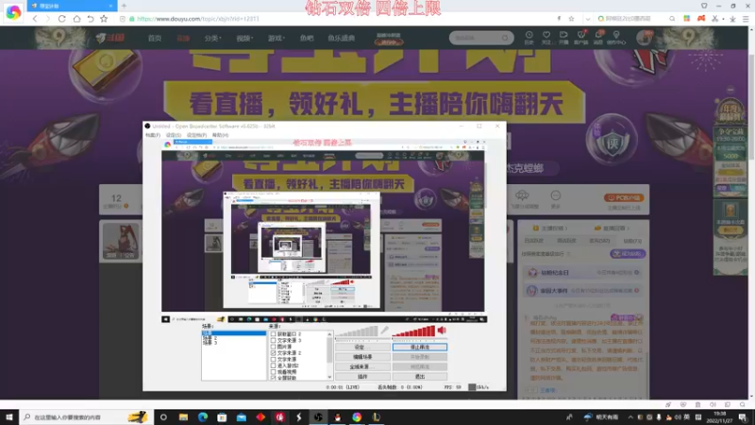Reload the Douyu page
Image resolution: width=755 pixels, height=425 pixels.
62,19
